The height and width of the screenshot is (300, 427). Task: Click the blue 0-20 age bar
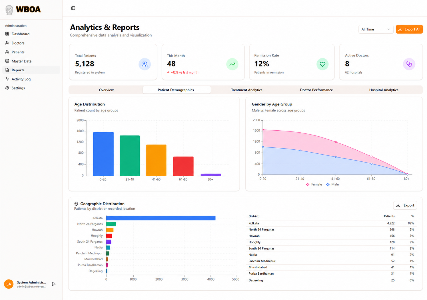[x=103, y=154]
